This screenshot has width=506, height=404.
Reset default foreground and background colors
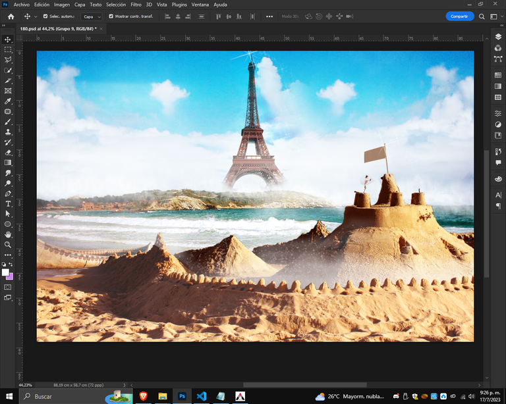pos(4,264)
